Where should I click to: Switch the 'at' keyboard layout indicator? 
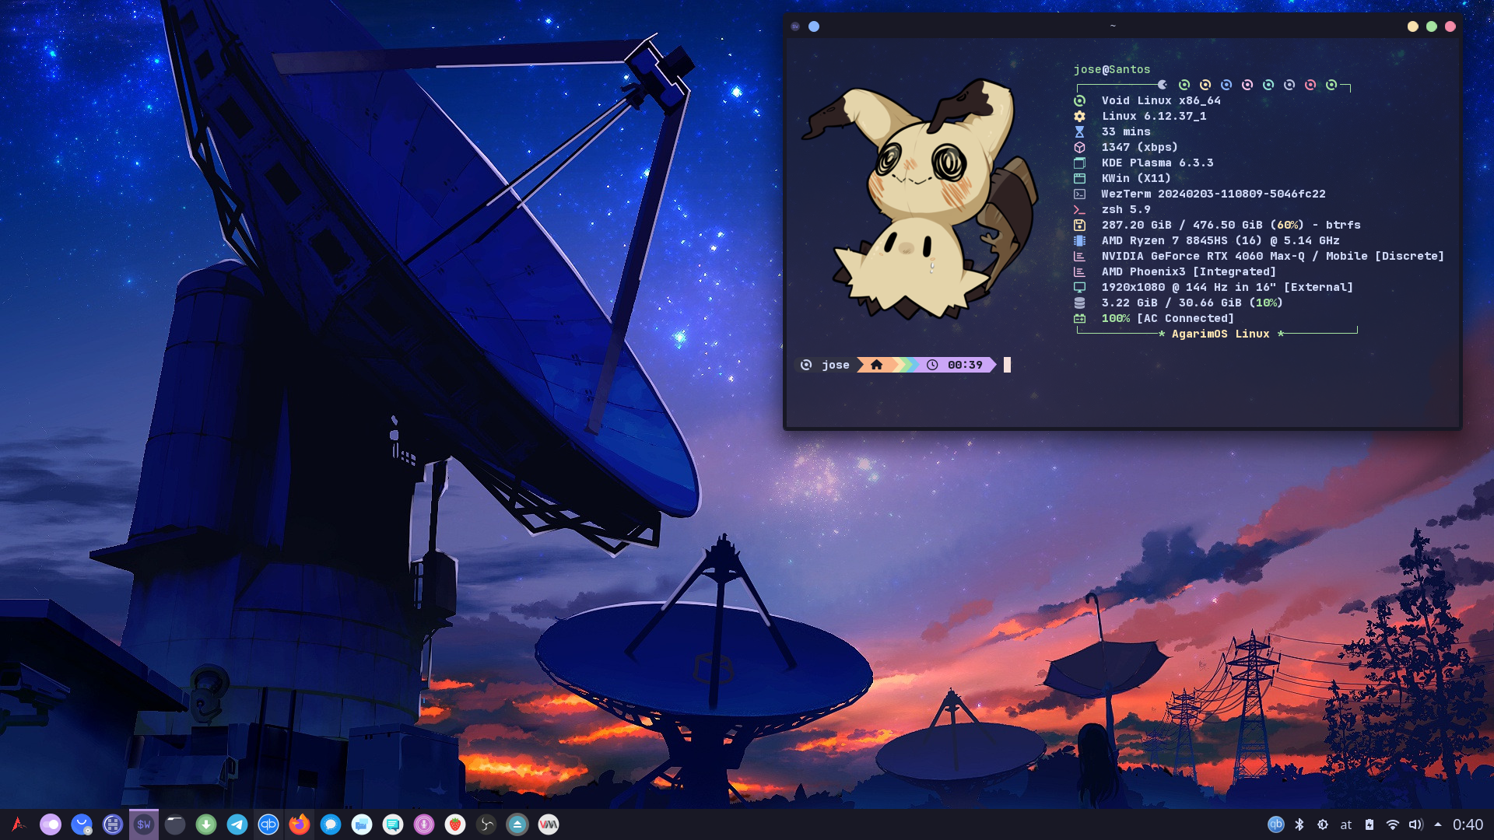click(x=1346, y=824)
